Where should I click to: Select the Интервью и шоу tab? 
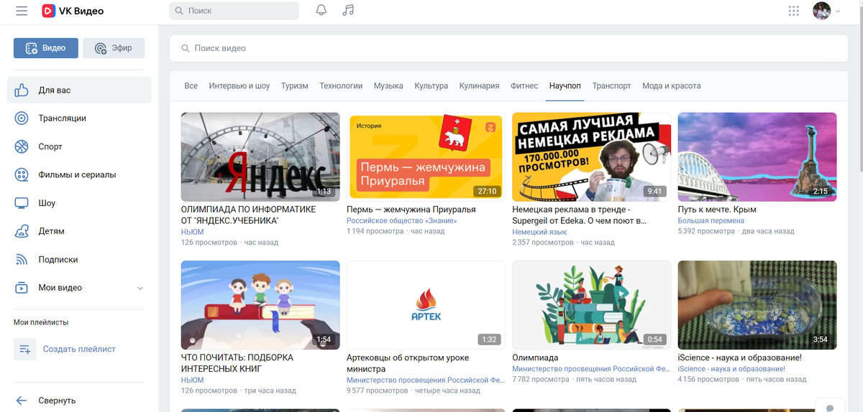(239, 85)
